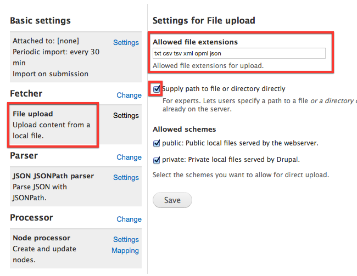The width and height of the screenshot is (357, 276).
Task: Toggle Supply path to file checkbox
Action: (x=157, y=88)
